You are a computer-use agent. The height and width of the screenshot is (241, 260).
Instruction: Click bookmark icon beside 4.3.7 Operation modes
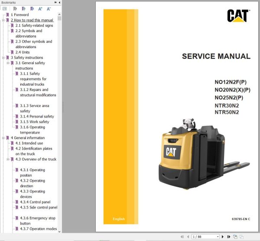pos(17,229)
